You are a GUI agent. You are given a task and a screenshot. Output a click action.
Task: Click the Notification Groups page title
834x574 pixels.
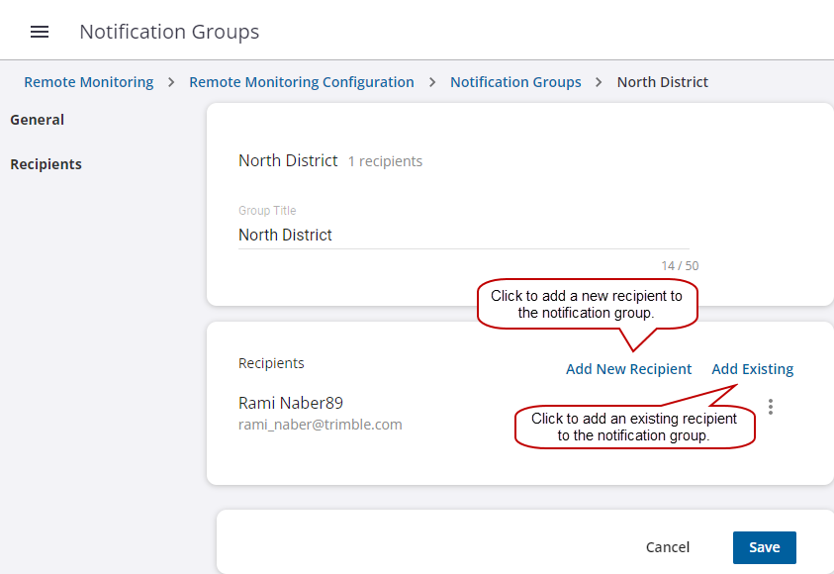tap(168, 31)
